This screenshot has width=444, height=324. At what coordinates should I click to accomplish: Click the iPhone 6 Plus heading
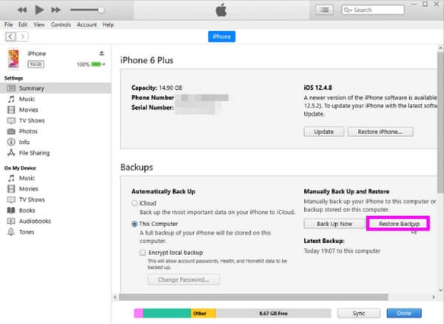[147, 61]
